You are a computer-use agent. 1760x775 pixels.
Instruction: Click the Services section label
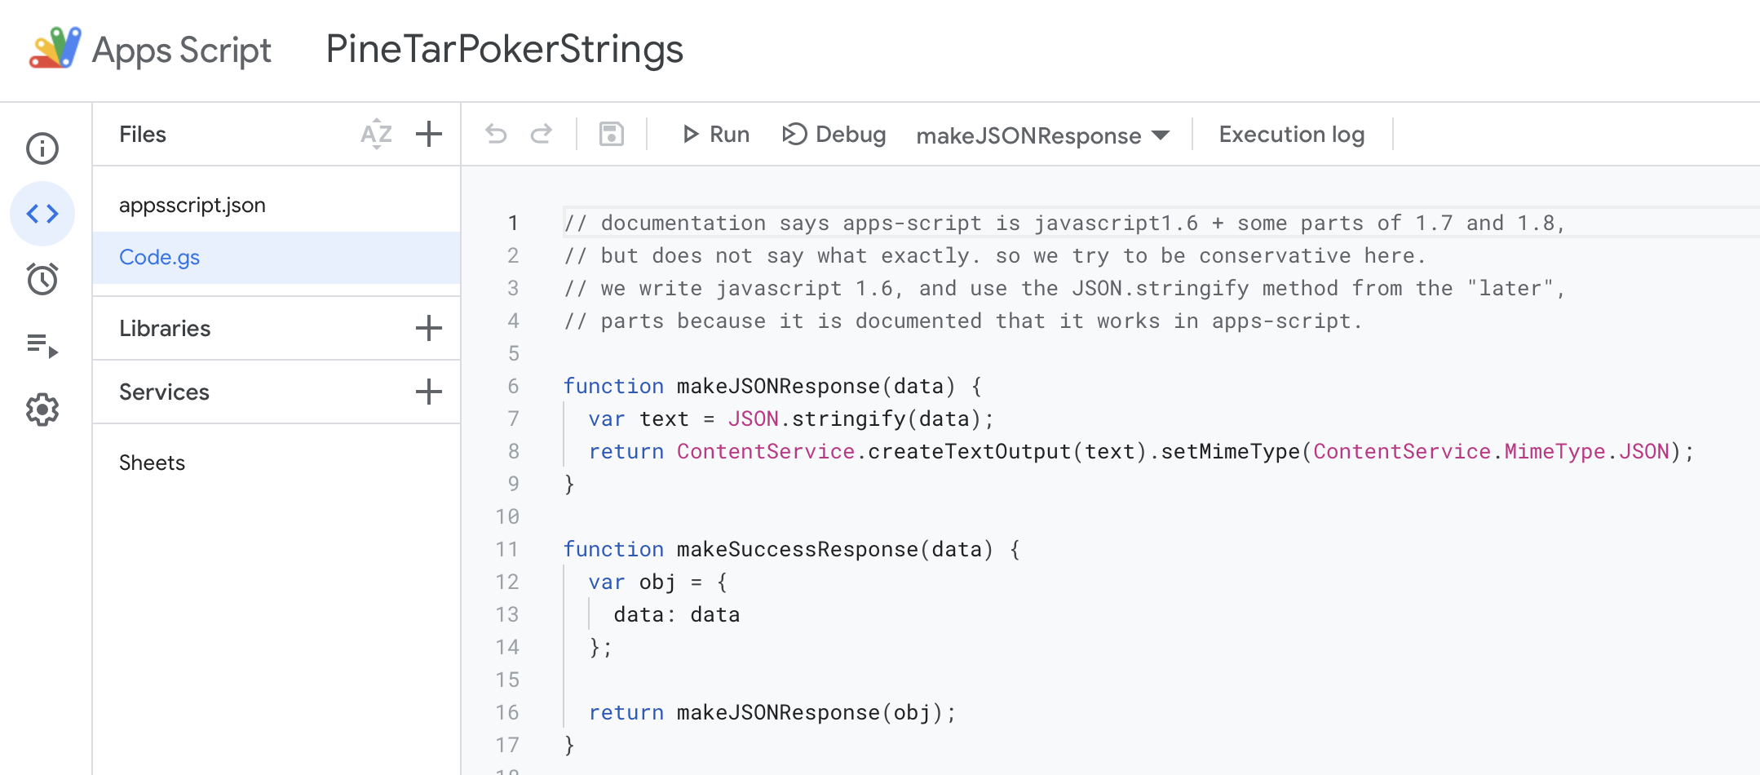[x=164, y=392]
